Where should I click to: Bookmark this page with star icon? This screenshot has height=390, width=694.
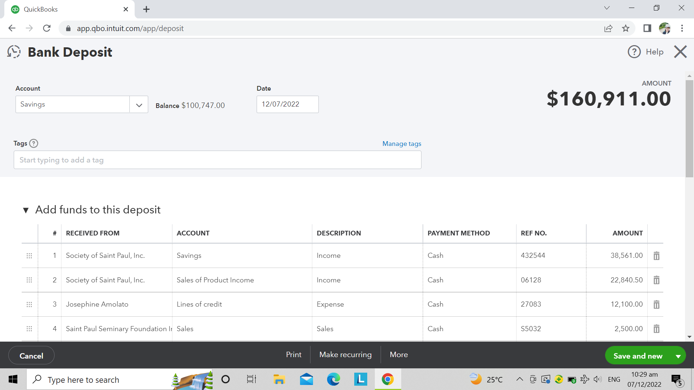(x=626, y=28)
